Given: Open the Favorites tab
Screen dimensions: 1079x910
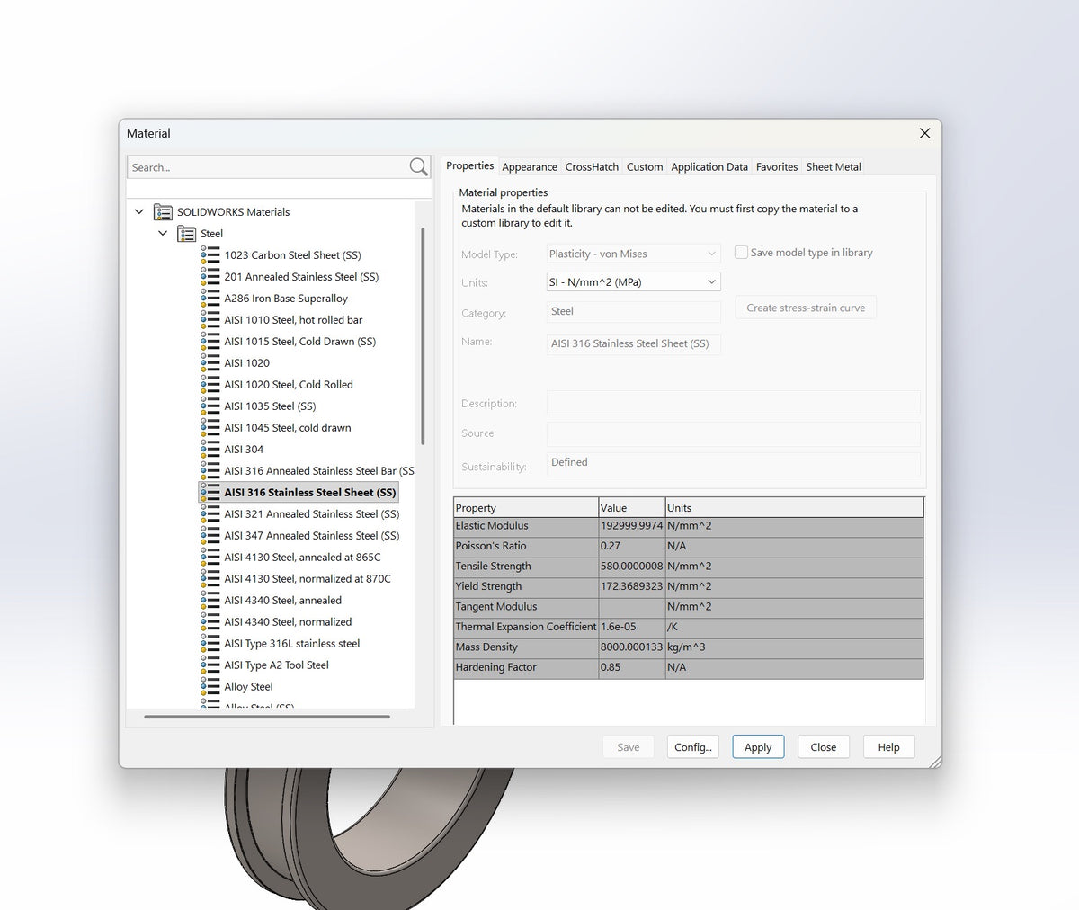Looking at the screenshot, I should [777, 167].
